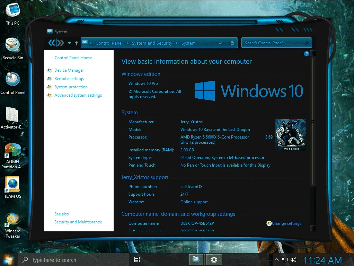
Task: Expand arrow after System and Security
Action: 177,43
